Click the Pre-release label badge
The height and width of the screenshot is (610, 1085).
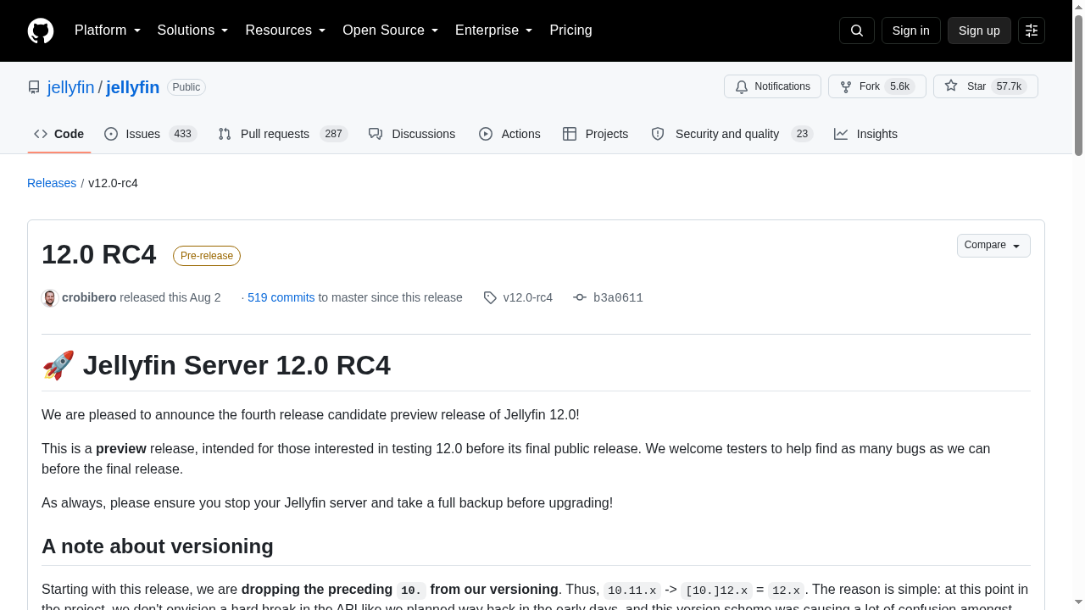pos(207,256)
